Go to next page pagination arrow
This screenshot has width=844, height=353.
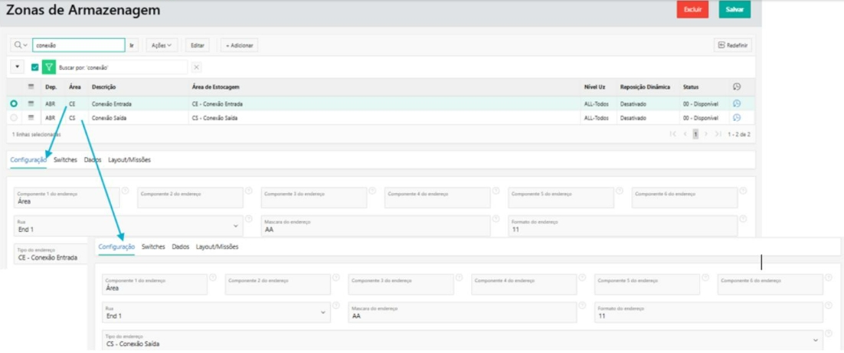(x=705, y=133)
